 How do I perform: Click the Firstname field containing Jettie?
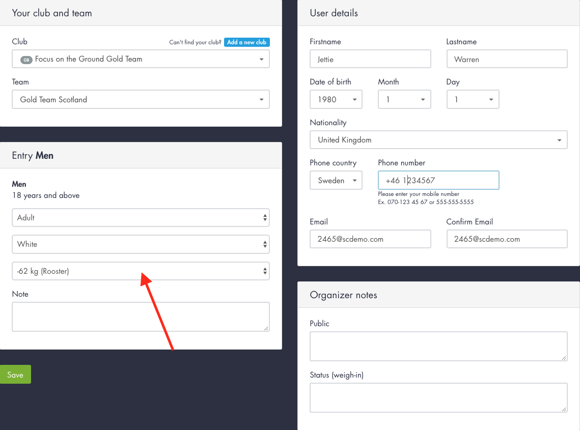(x=370, y=59)
